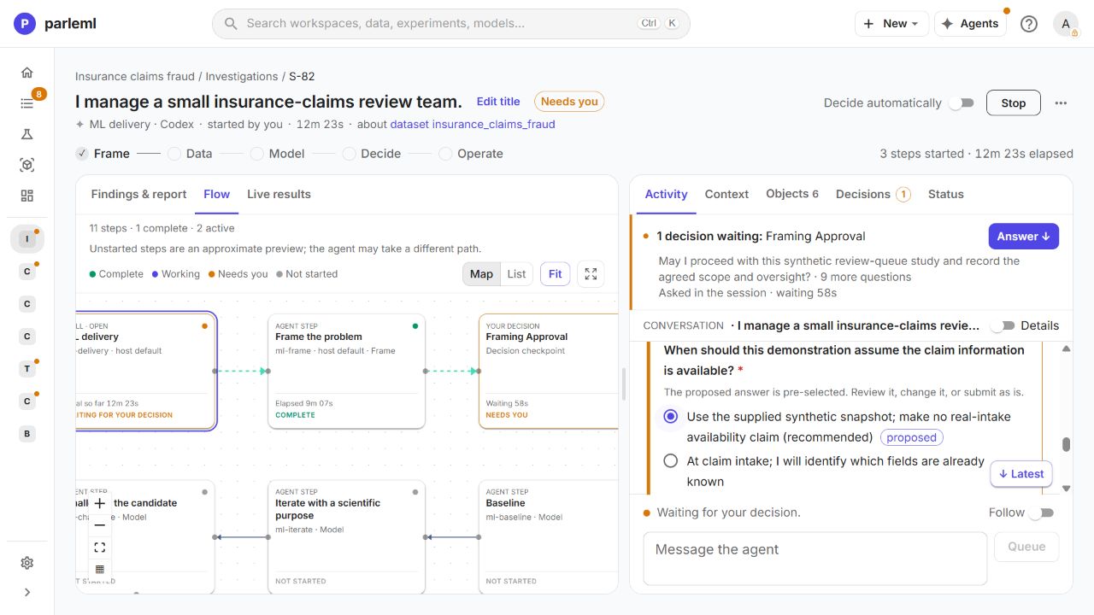This screenshot has height=615, width=1094.
Task: Open the dashboard grid icon in sidebar
Action: 26,196
